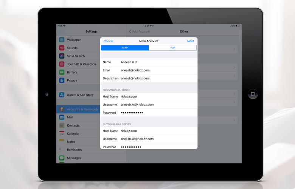Open Privacy using the hand icon

pos(62,80)
